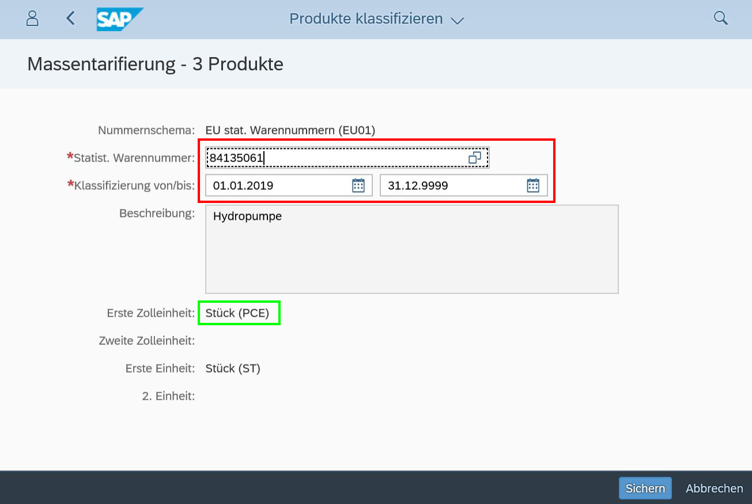Open value help for Statist. Warennummer
Screen dimensions: 752x504
[475, 157]
